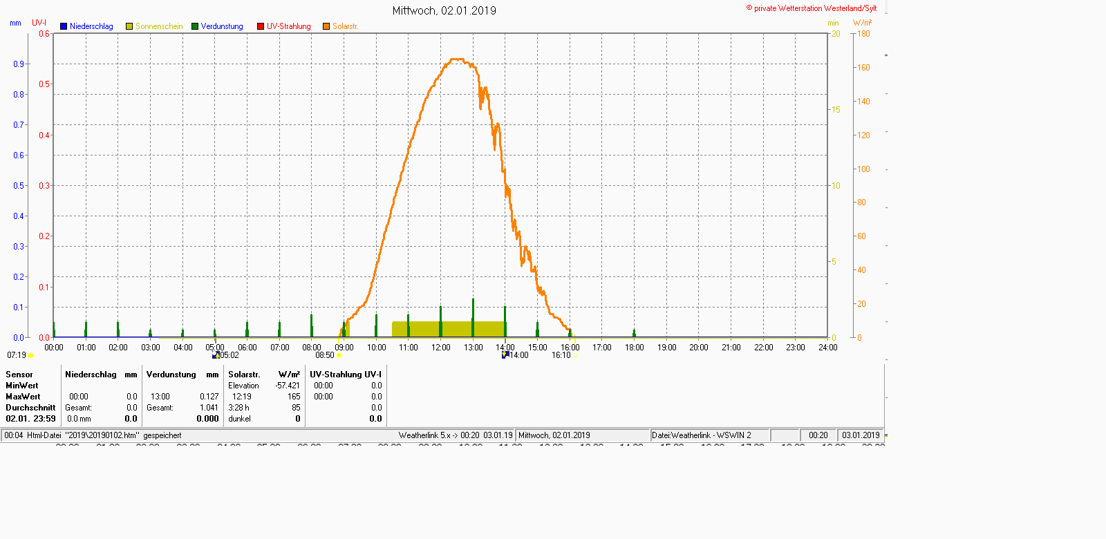Screen dimensions: 1106x539
Task: Click the Html-Datei gespeichert status message
Action: coord(93,435)
